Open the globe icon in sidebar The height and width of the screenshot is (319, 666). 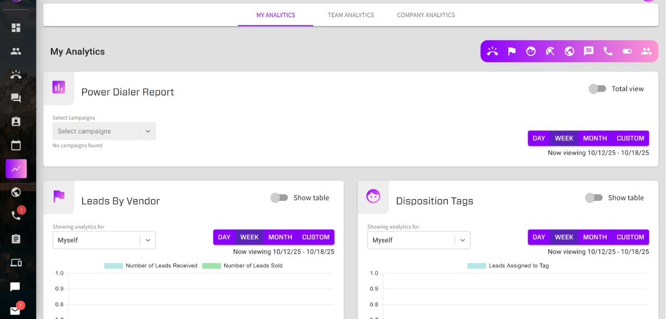[16, 192]
